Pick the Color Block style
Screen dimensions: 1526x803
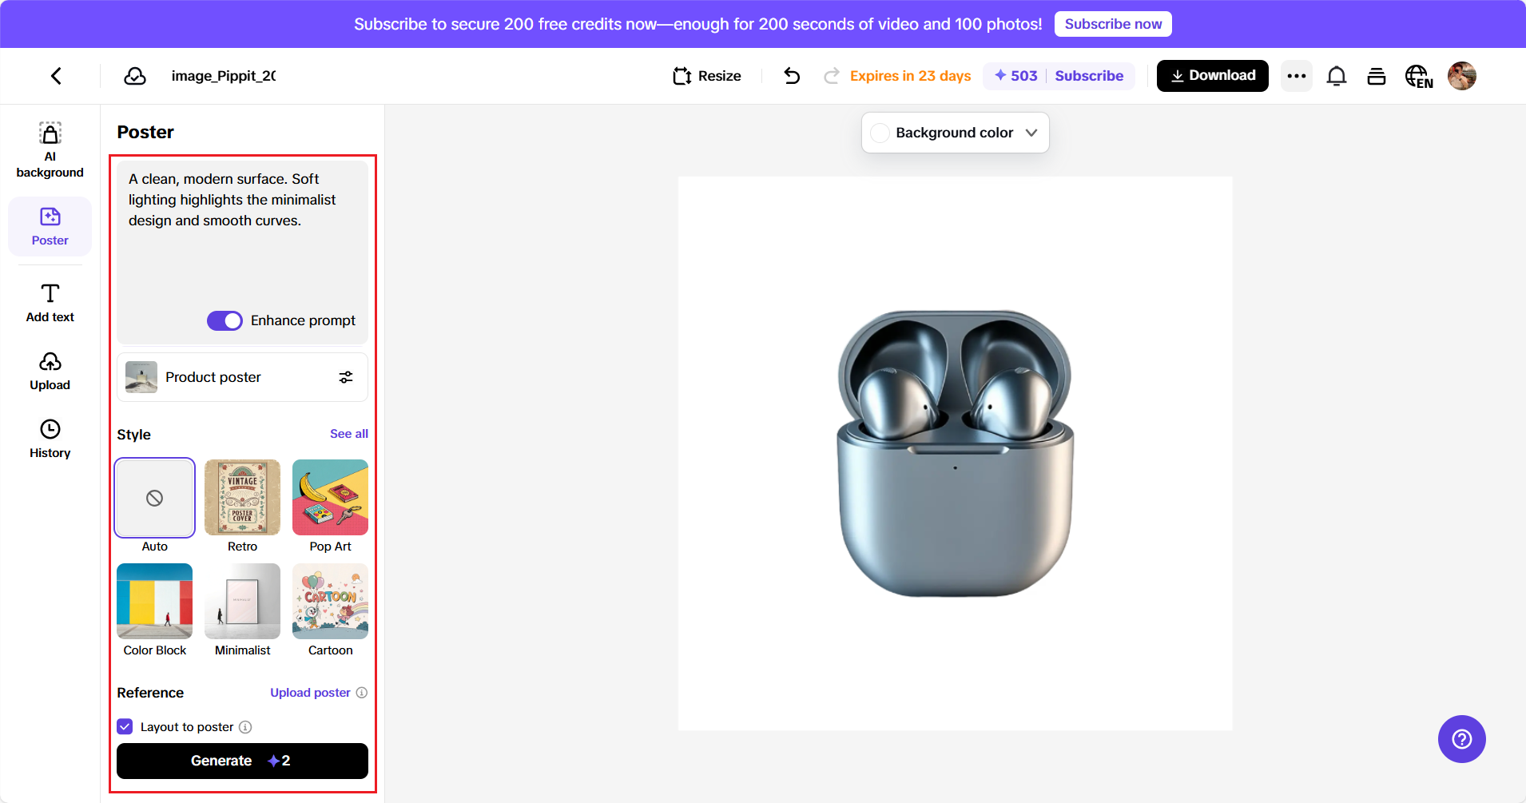155,602
